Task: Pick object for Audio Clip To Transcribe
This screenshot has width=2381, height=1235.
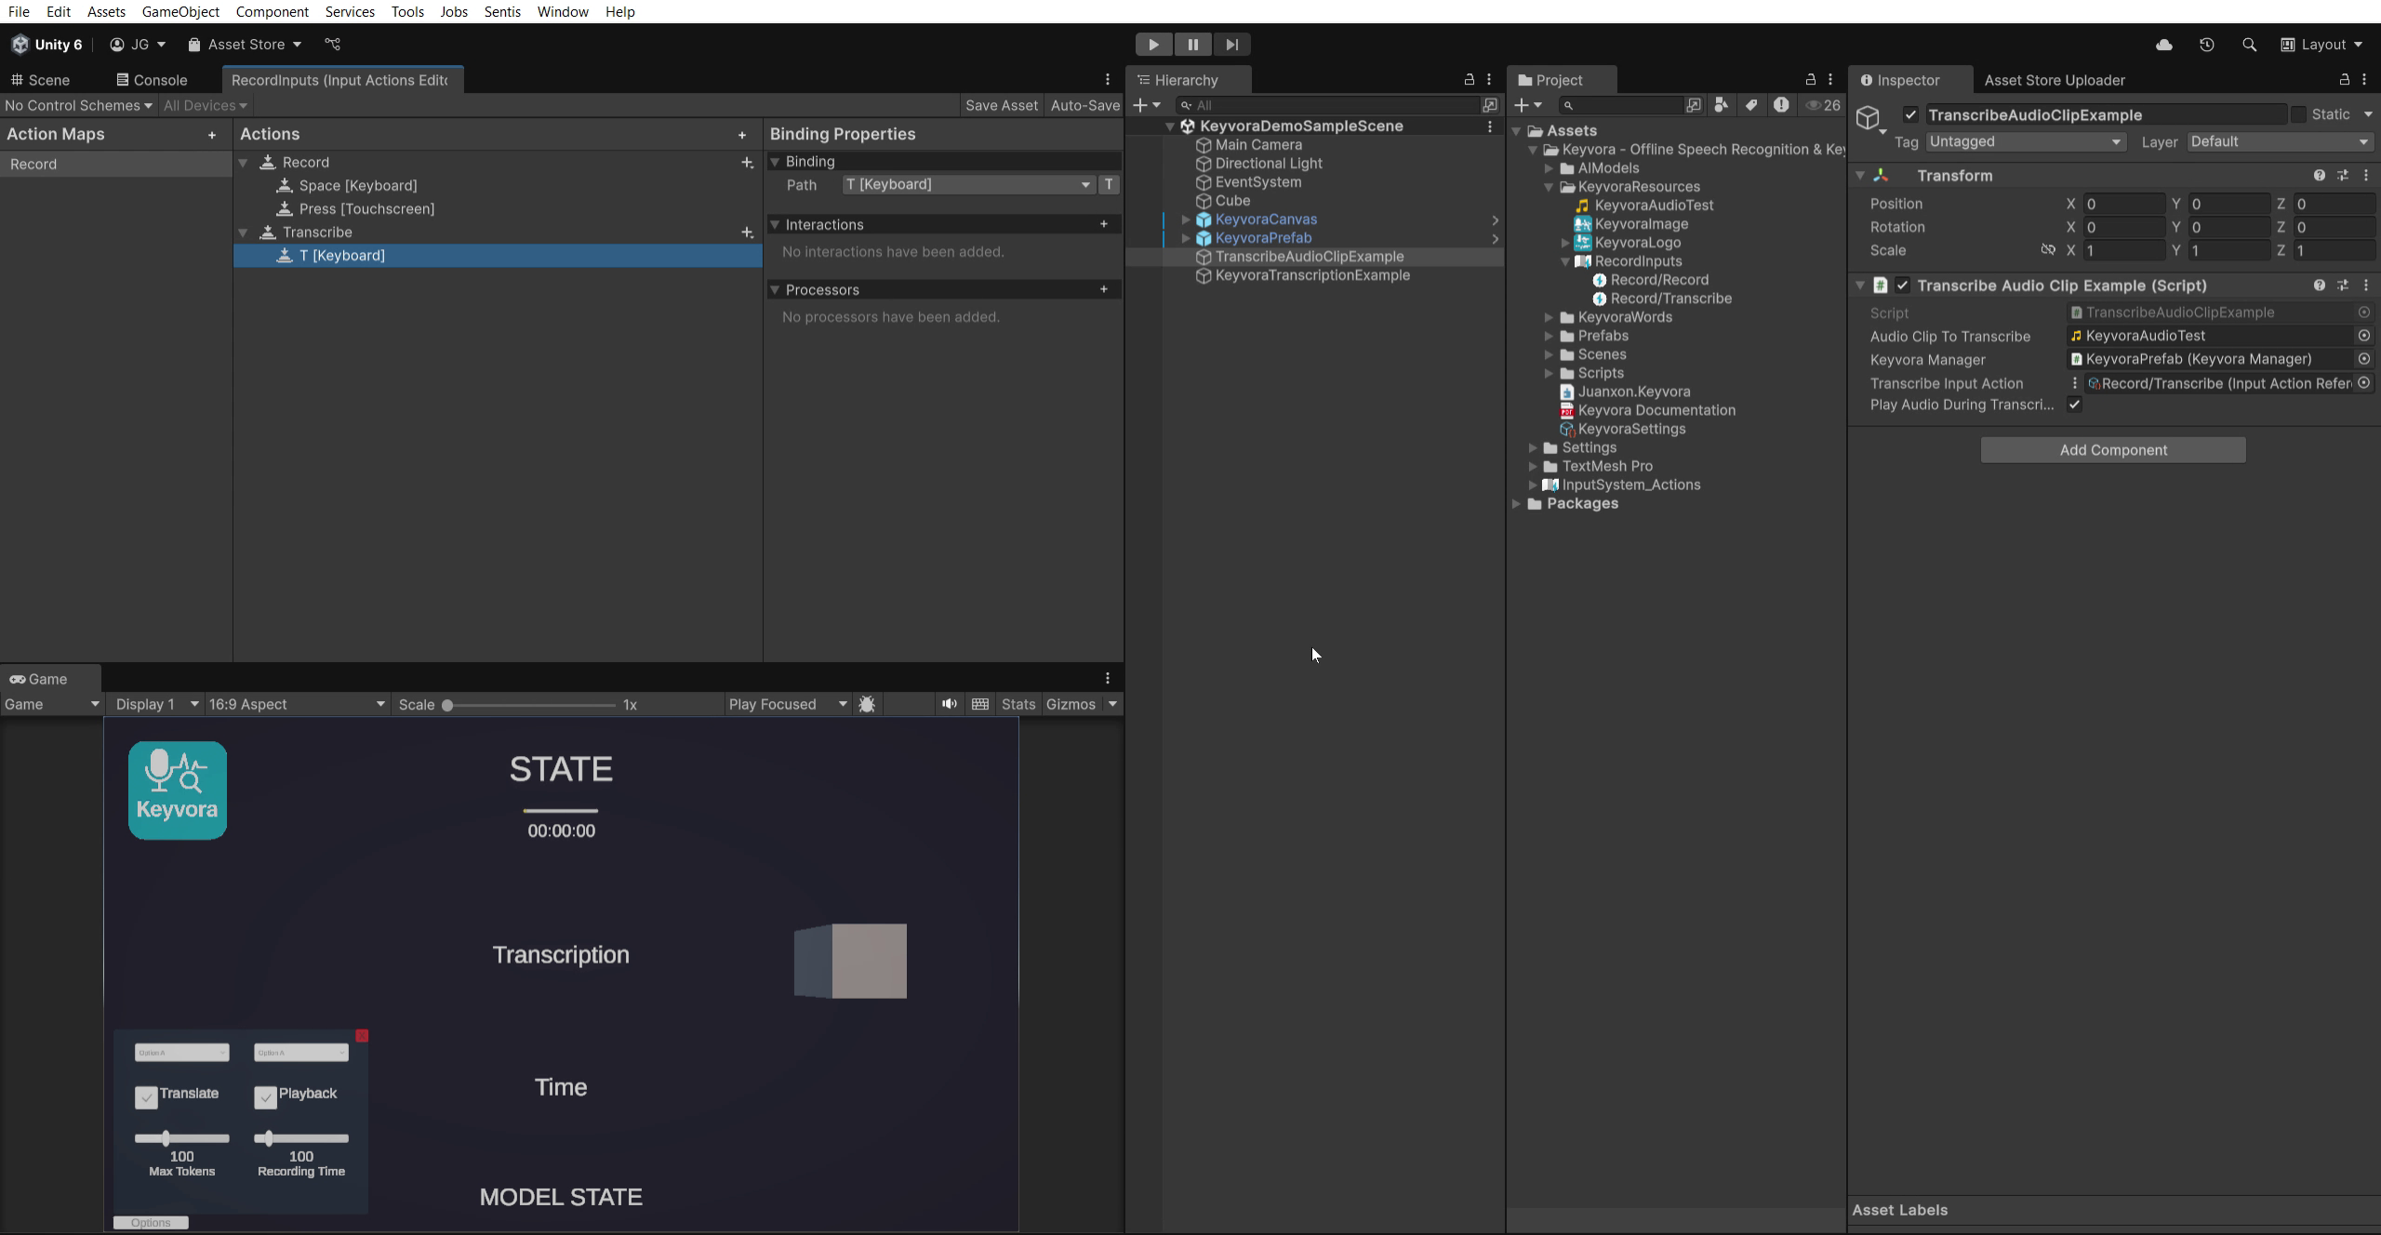Action: [x=2364, y=336]
